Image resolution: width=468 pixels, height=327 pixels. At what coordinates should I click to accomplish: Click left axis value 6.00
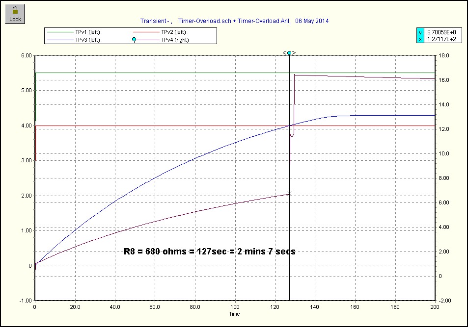coord(26,55)
